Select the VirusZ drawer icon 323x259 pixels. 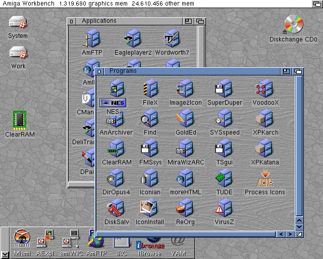click(224, 208)
